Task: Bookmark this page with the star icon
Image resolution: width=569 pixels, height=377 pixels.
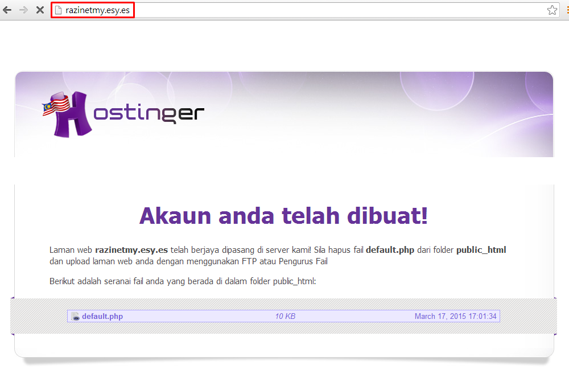Action: [552, 10]
